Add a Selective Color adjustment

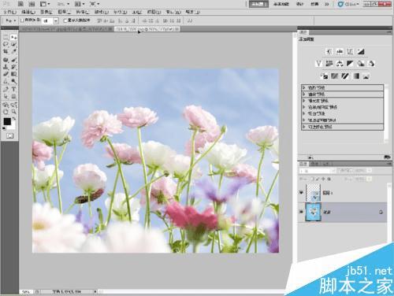[x=366, y=76]
